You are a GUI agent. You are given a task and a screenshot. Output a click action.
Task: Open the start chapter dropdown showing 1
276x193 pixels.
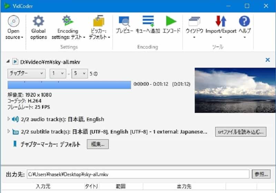58,73
